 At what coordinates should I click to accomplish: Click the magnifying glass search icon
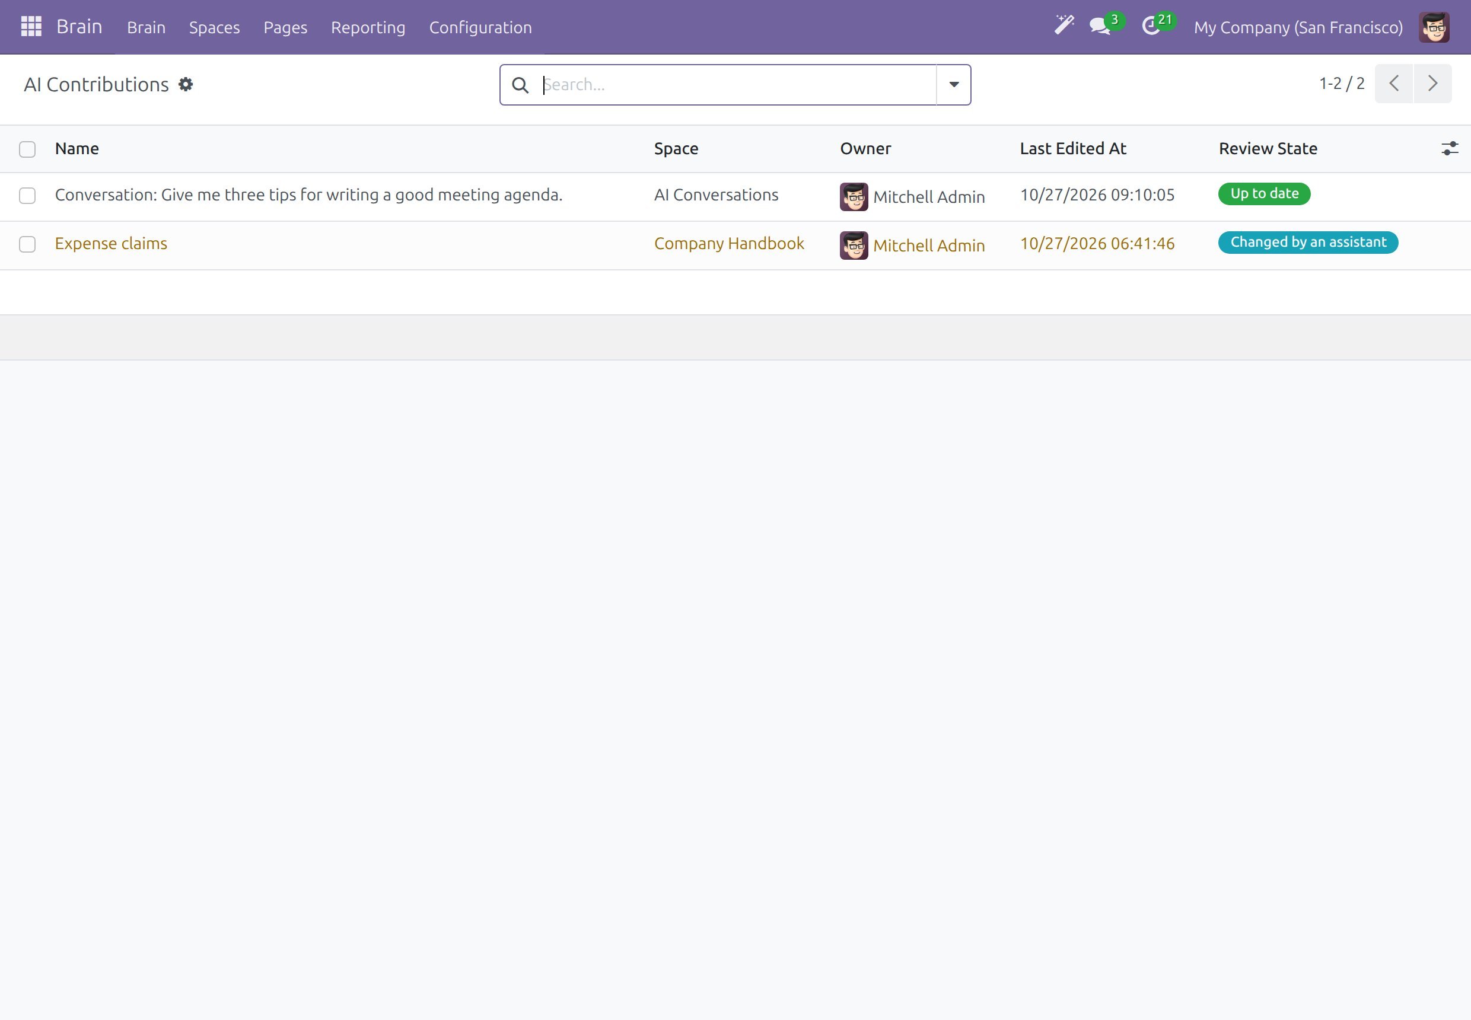click(x=520, y=85)
